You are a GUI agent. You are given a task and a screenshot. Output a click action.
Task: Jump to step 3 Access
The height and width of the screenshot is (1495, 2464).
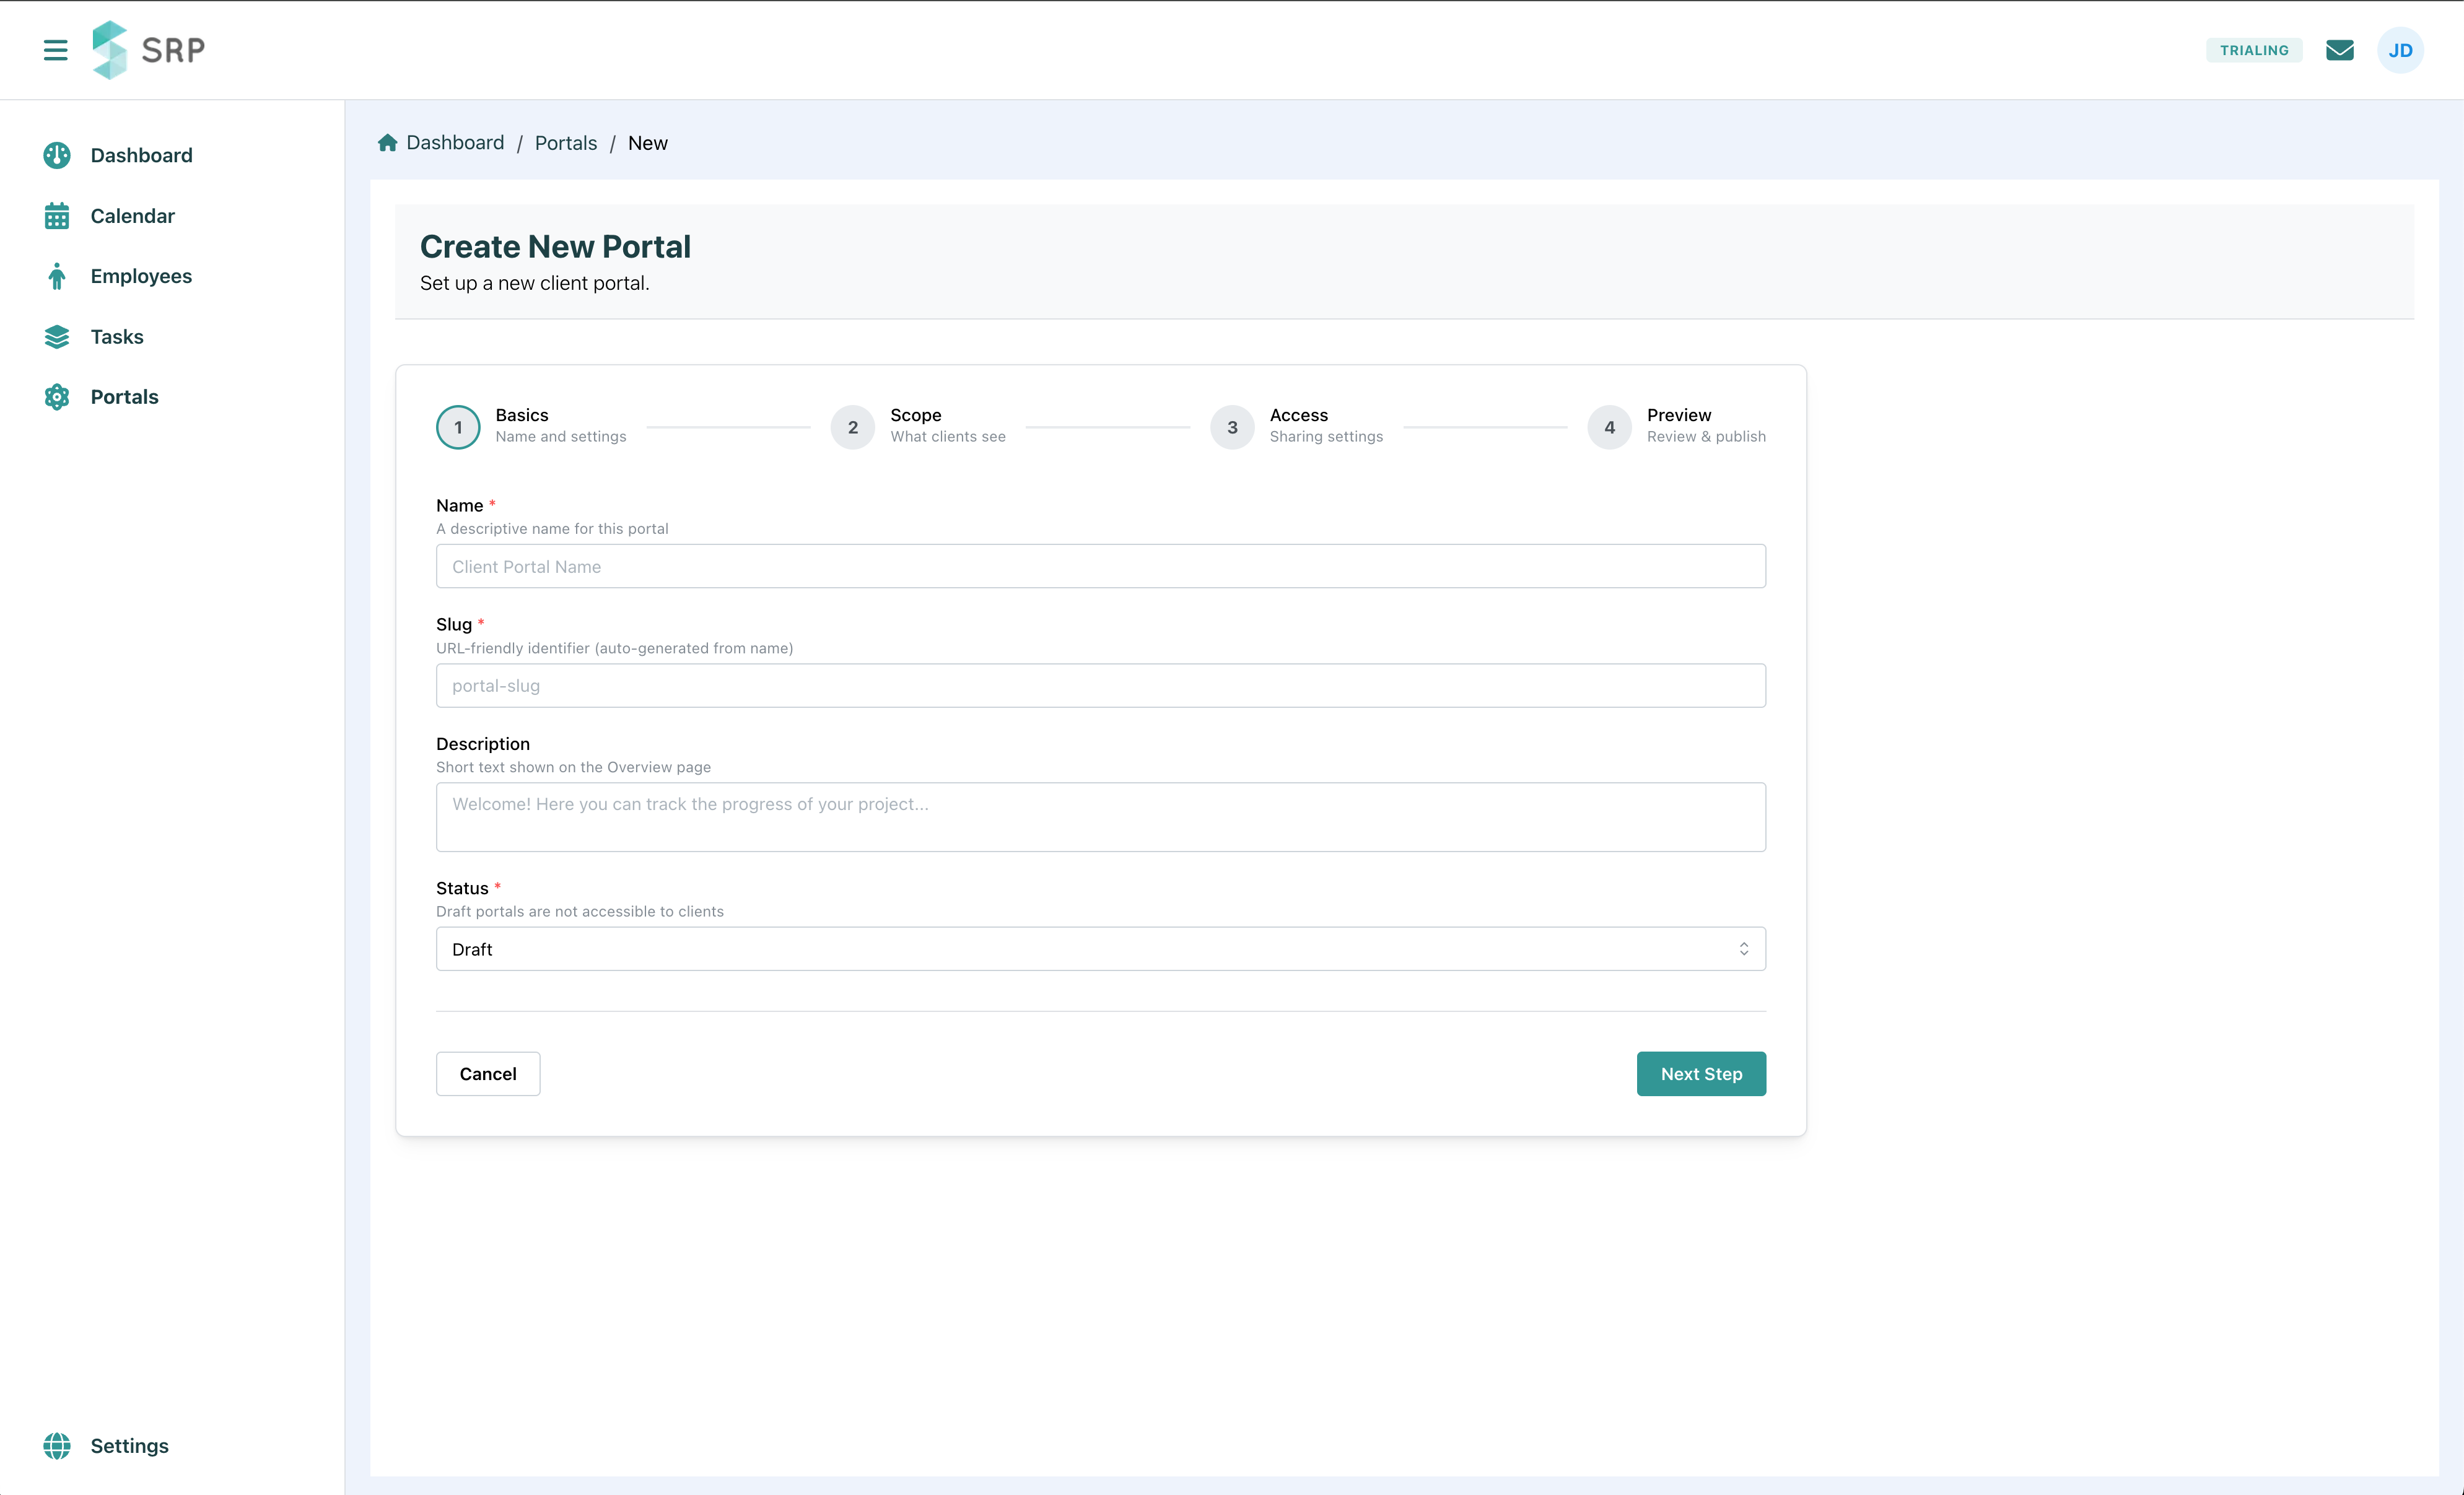coord(1232,427)
